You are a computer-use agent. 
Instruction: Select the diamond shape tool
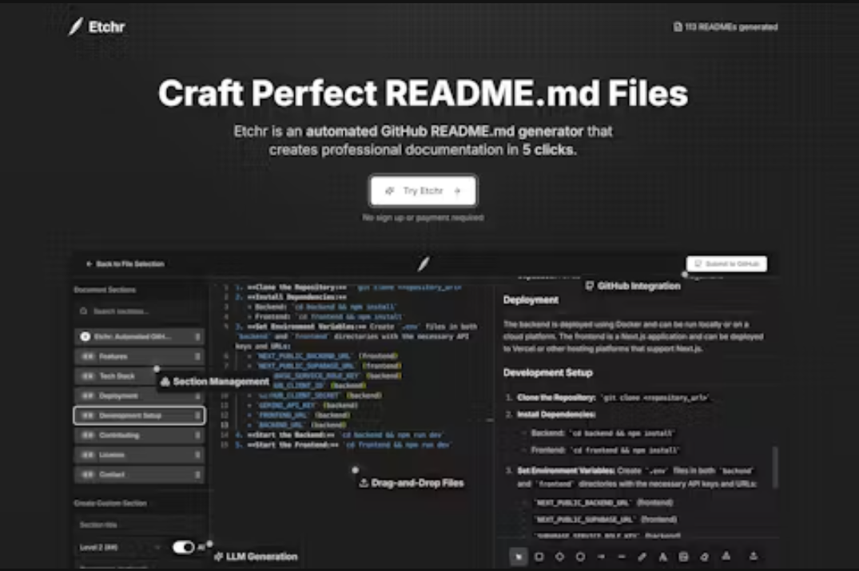tap(559, 557)
